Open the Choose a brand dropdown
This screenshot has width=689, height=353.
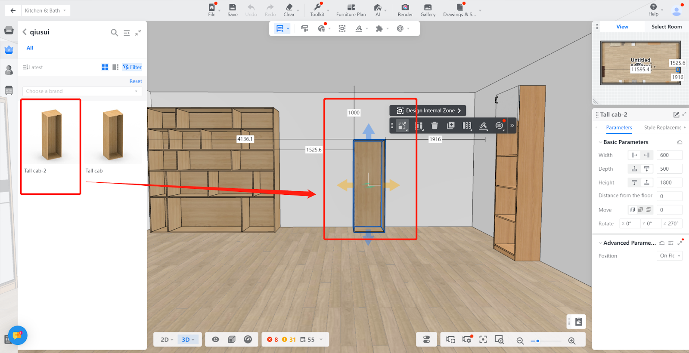click(82, 91)
